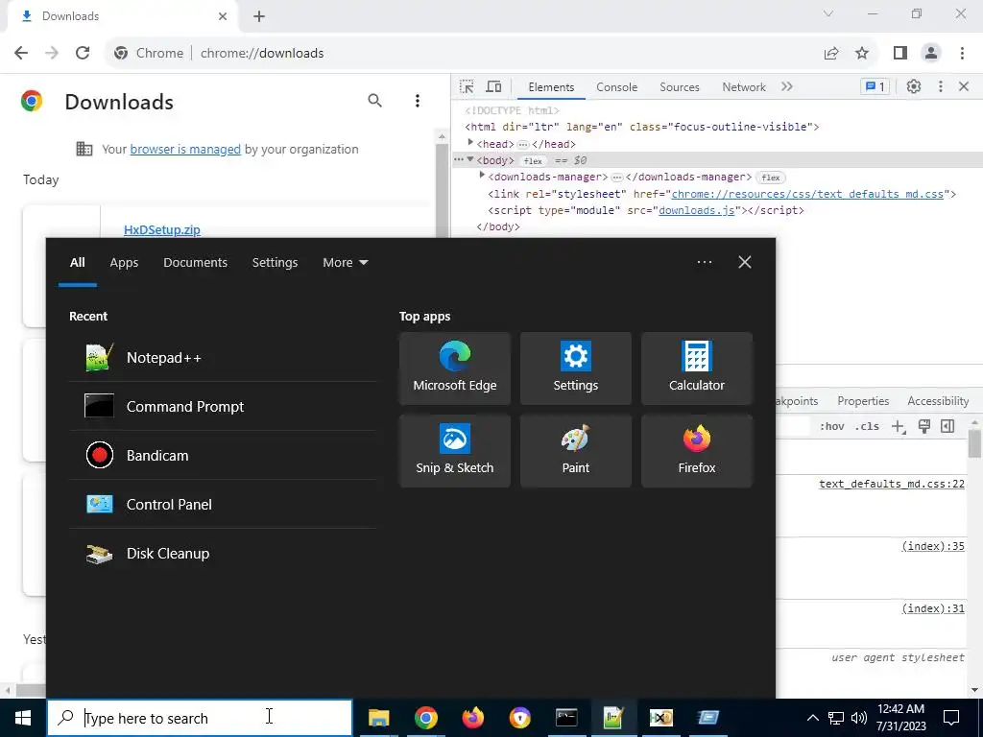
Task: Switch to Apps search tab
Action: coord(124,263)
